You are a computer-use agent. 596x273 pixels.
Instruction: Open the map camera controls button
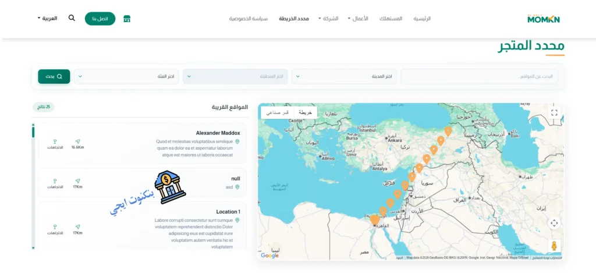(x=554, y=223)
